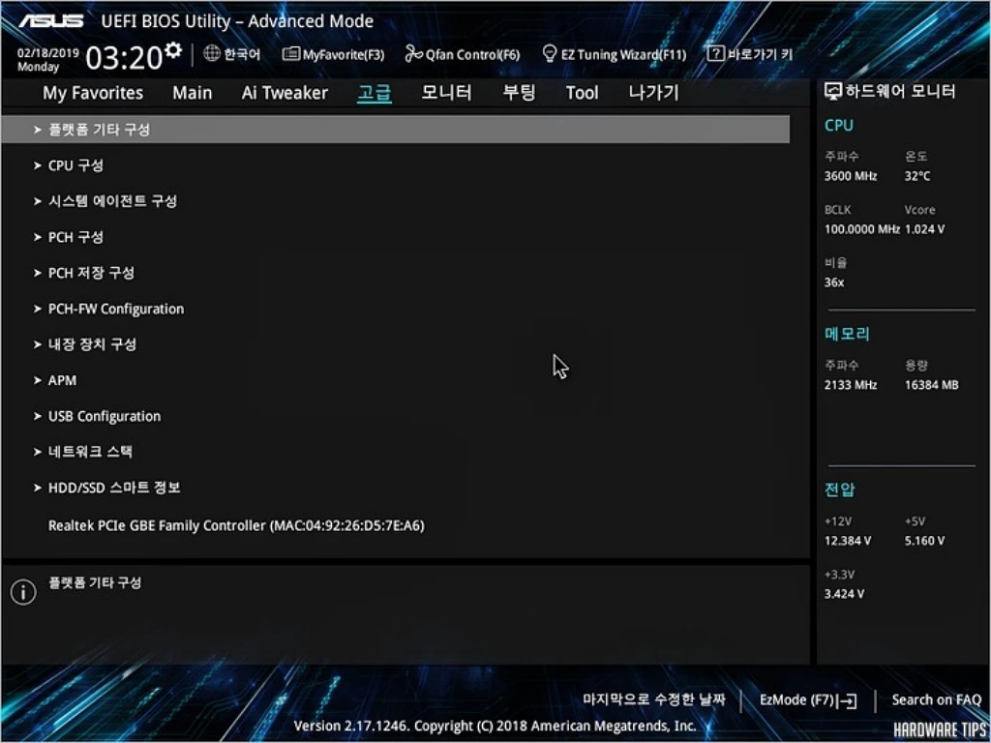Launch EZ Tuning Wizard(F11) label
This screenshot has height=743, width=991.
point(624,55)
